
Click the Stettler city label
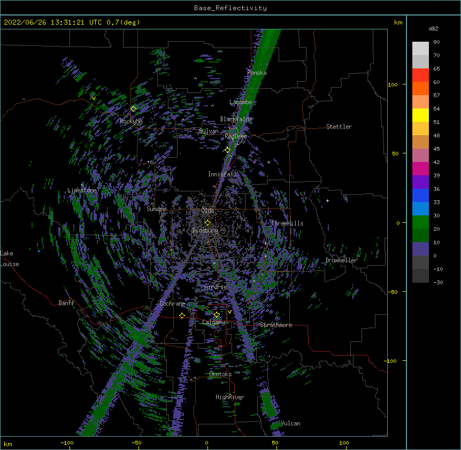[339, 127]
